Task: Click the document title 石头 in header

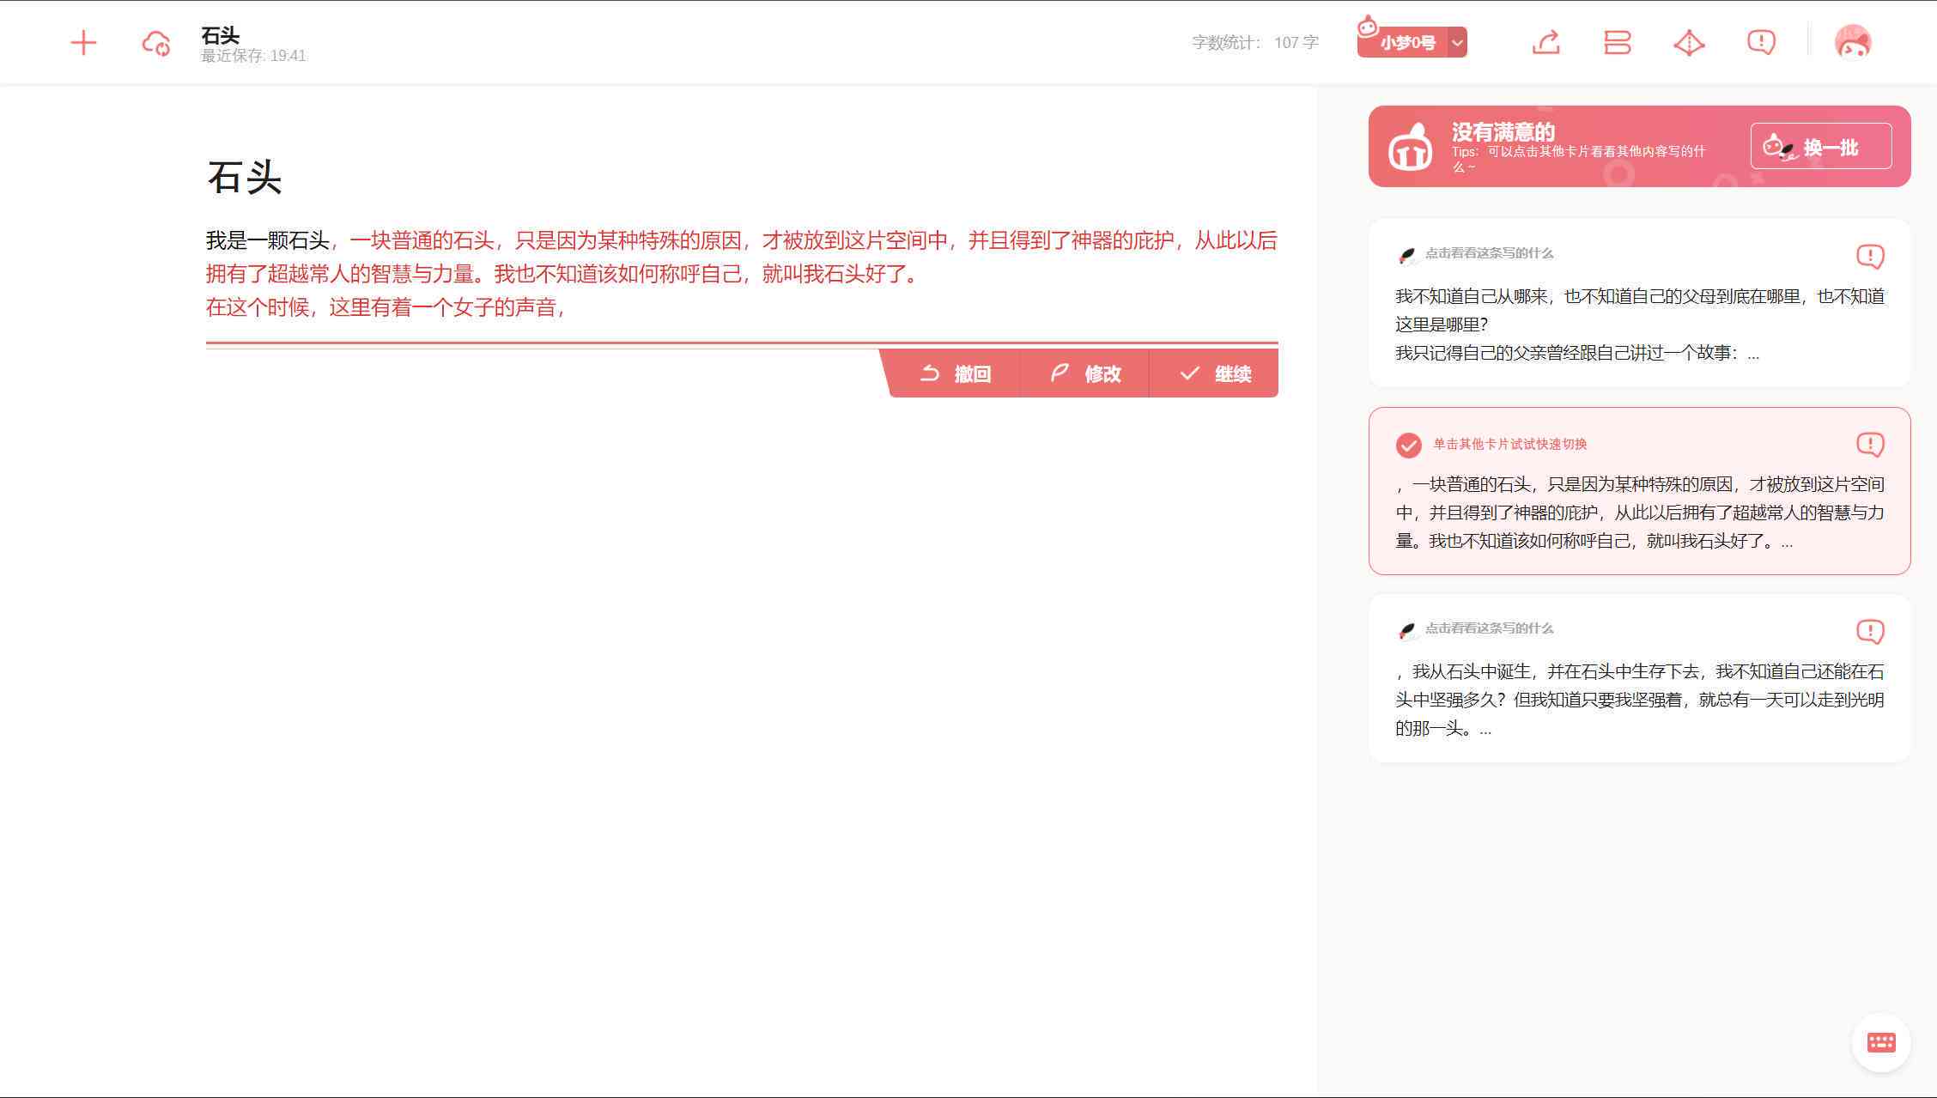Action: (220, 35)
